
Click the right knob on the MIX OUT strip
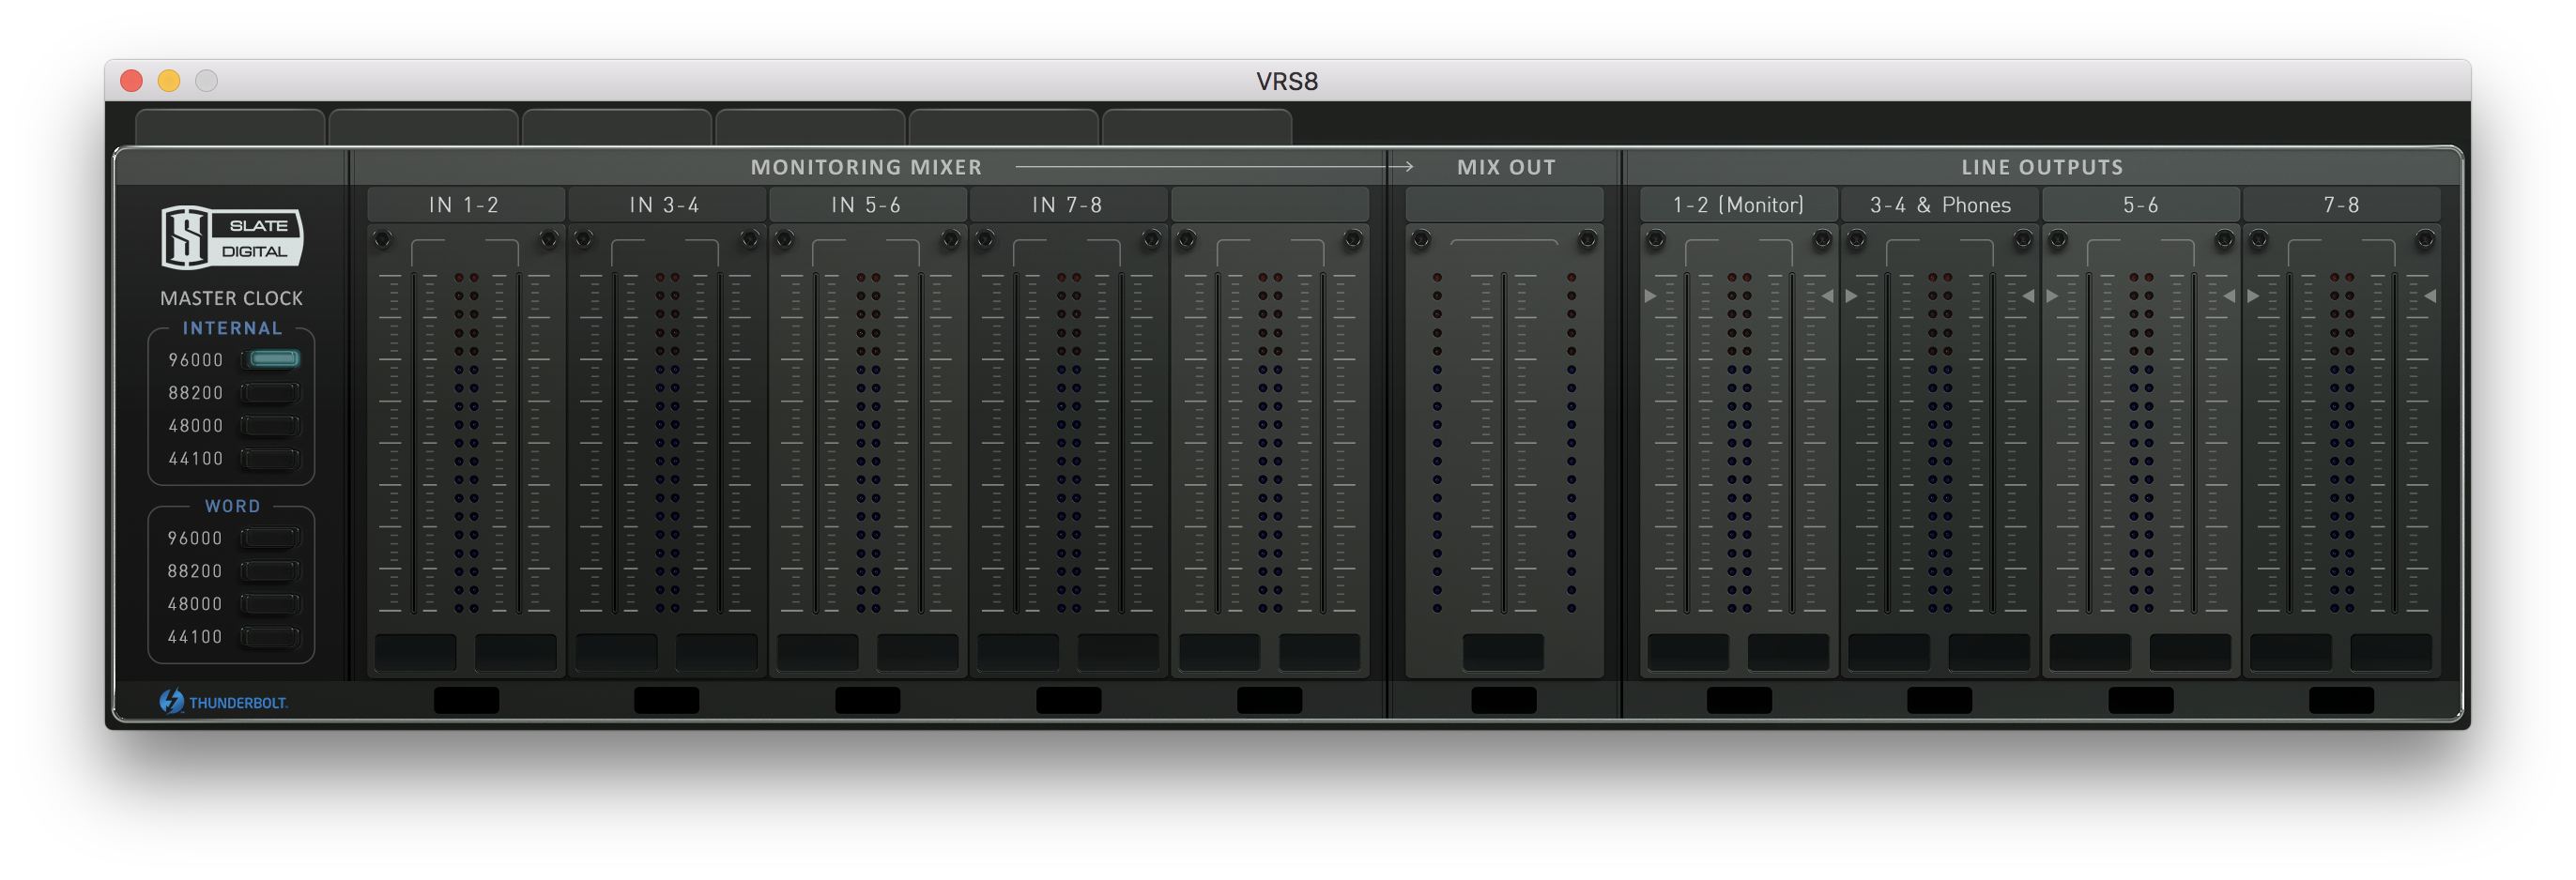[1588, 240]
